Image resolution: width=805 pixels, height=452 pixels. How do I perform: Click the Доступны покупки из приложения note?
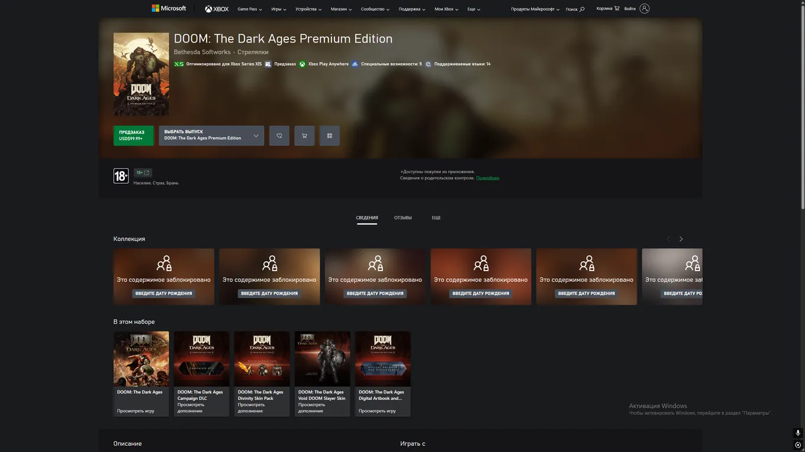[437, 172]
